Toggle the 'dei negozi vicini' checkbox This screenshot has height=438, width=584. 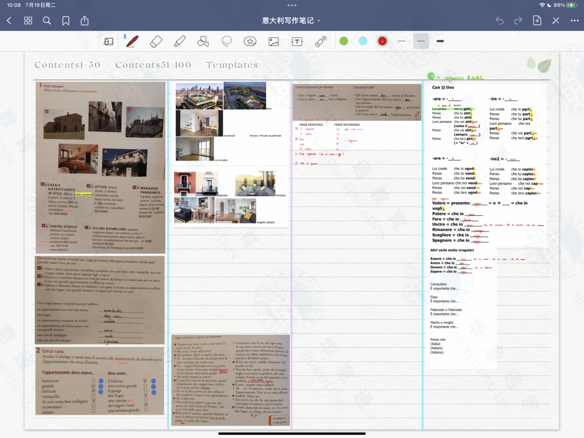pos(146,404)
